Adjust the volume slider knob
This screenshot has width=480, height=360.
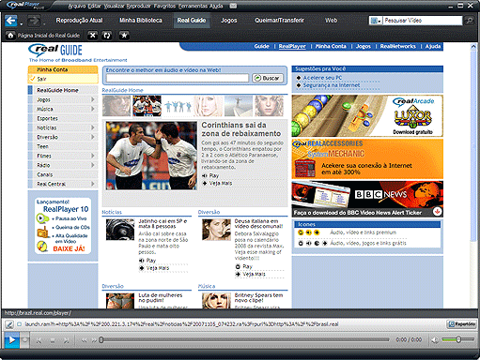pyautogui.click(x=458, y=339)
